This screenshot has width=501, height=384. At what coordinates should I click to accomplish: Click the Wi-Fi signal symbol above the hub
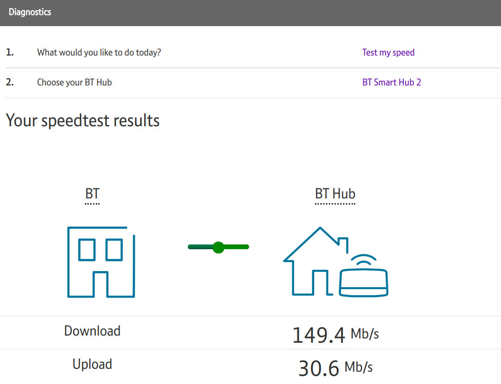coord(362,259)
